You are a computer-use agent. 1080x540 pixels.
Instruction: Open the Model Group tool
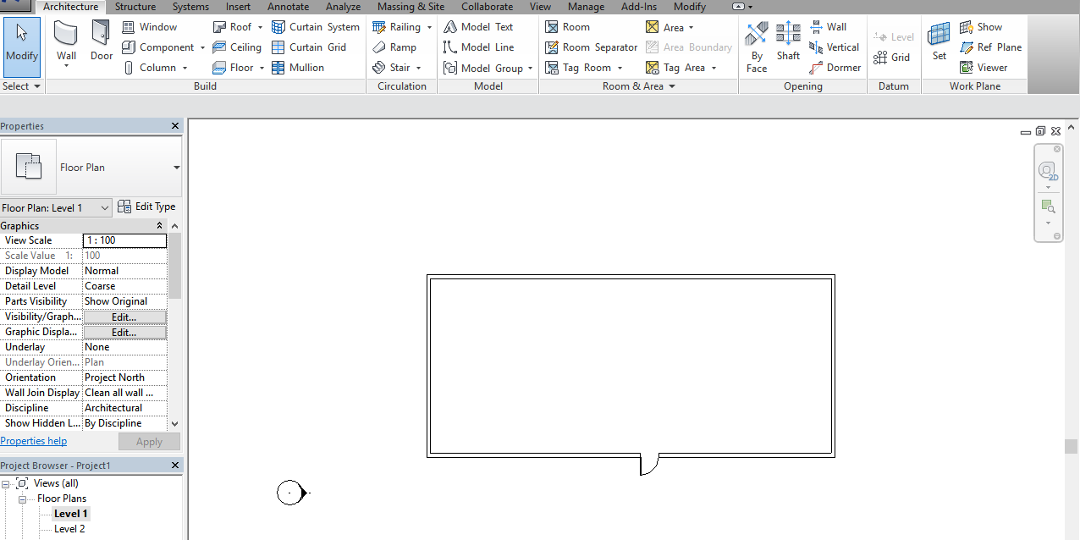pos(483,68)
